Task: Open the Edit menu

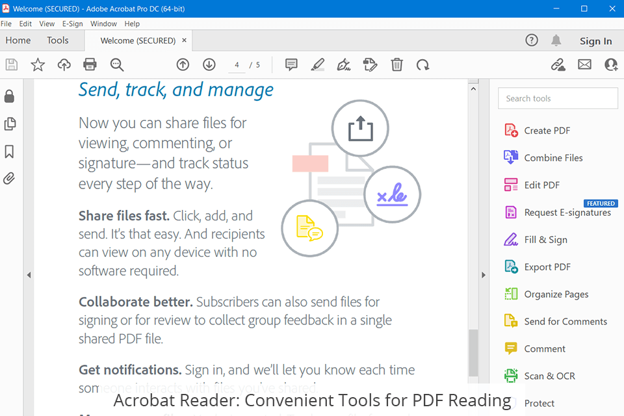Action: coord(25,23)
